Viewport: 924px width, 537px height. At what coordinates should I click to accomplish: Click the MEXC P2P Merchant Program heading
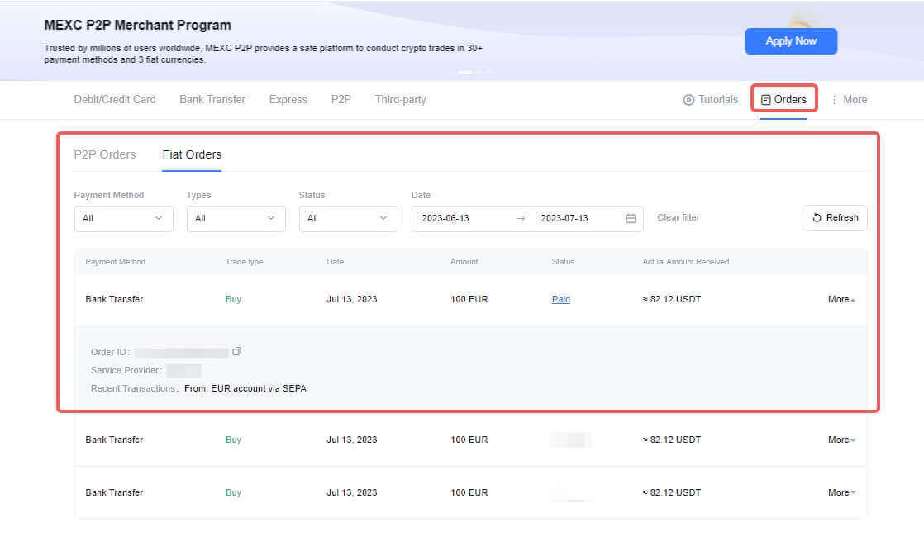(137, 26)
